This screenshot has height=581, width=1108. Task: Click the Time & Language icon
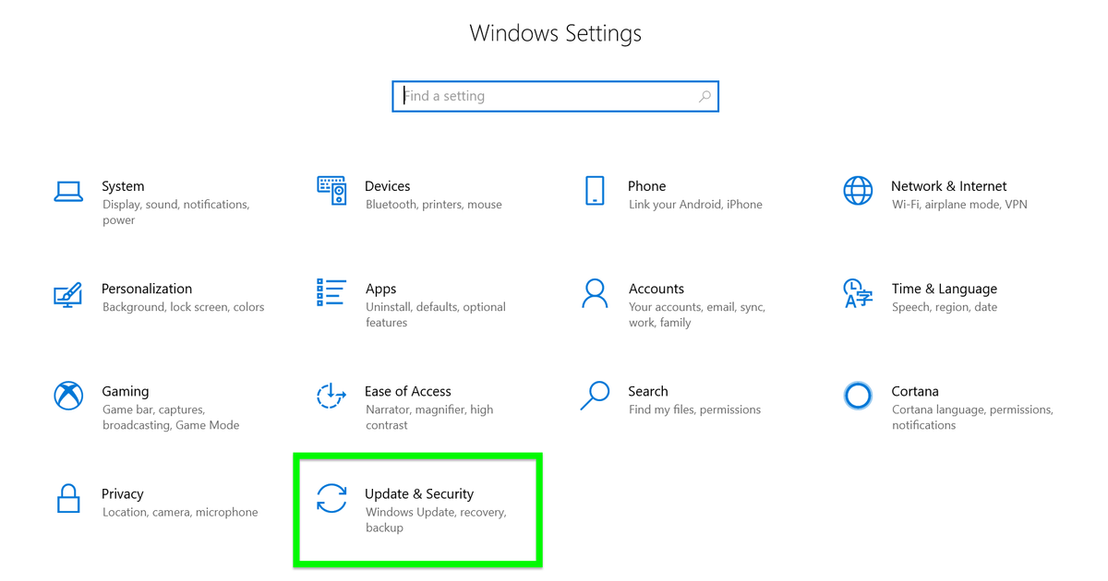[x=858, y=294]
